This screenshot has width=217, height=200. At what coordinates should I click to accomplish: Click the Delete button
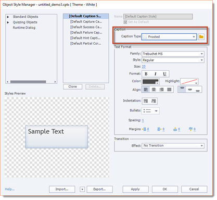coord(95,86)
